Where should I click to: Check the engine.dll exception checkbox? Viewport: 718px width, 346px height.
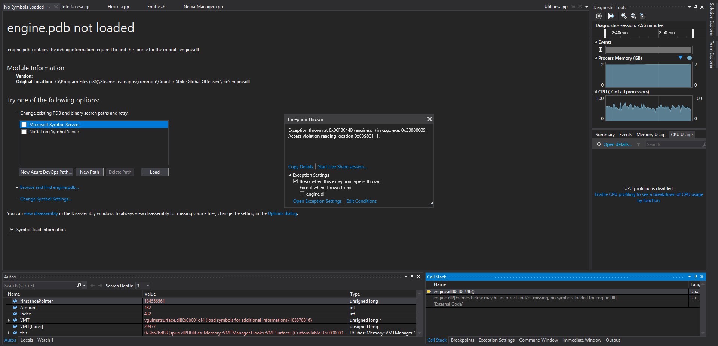(302, 194)
